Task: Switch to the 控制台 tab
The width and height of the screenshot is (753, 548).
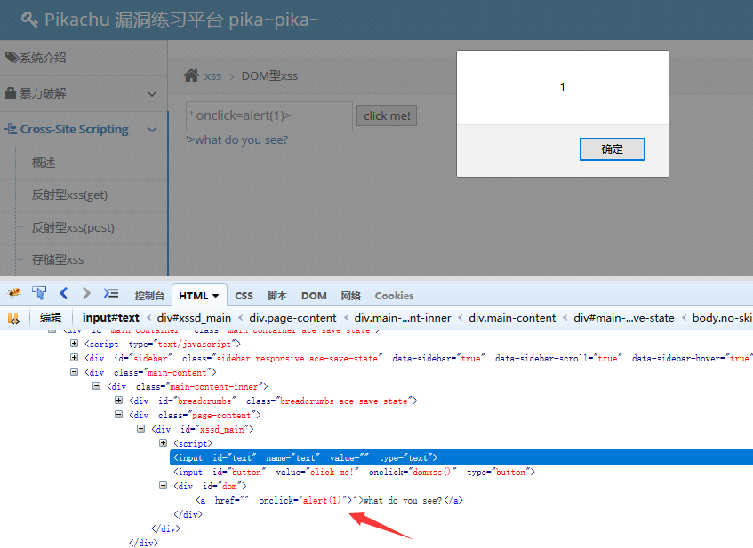Action: [149, 296]
